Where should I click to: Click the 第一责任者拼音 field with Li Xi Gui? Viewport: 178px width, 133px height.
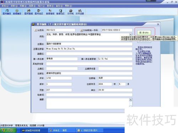(x=115, y=59)
